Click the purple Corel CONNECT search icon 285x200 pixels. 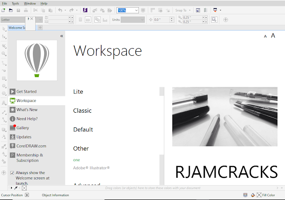pyautogui.click(x=85, y=10)
